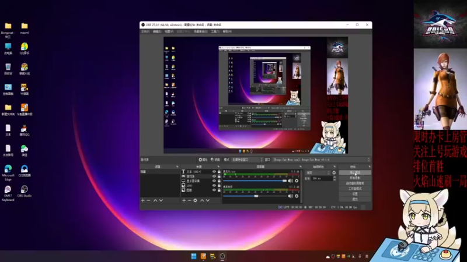The width and height of the screenshot is (467, 262).
Task: Toggle the lock on the 文本 (GDI+) source
Action: point(219,172)
